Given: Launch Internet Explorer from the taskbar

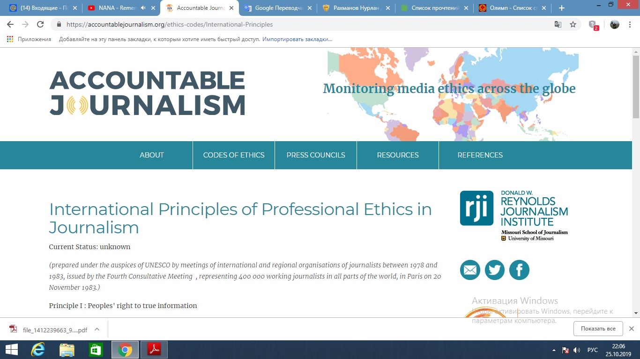Looking at the screenshot, I should (x=37, y=349).
